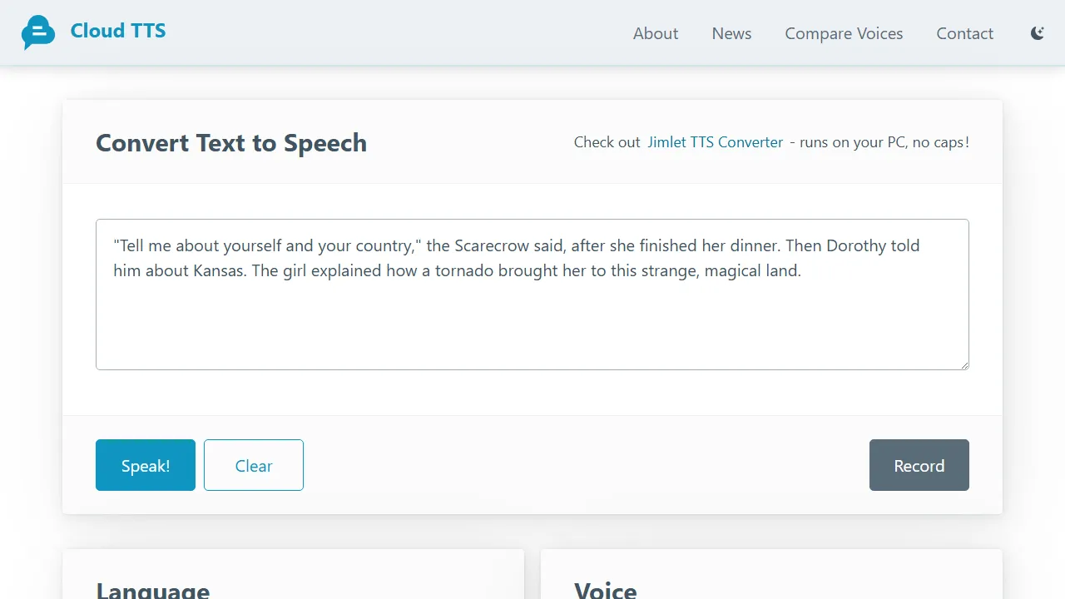Image resolution: width=1065 pixels, height=599 pixels.
Task: Click the Language panel heading
Action: coord(153,588)
